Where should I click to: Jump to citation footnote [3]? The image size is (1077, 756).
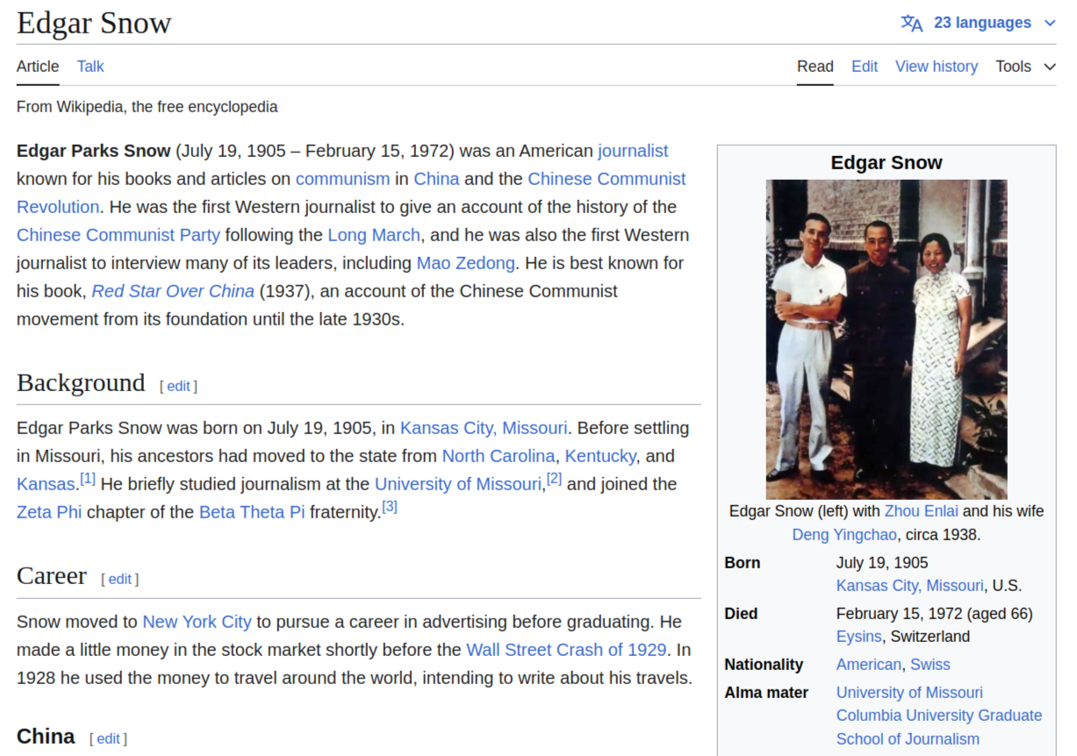pos(390,507)
